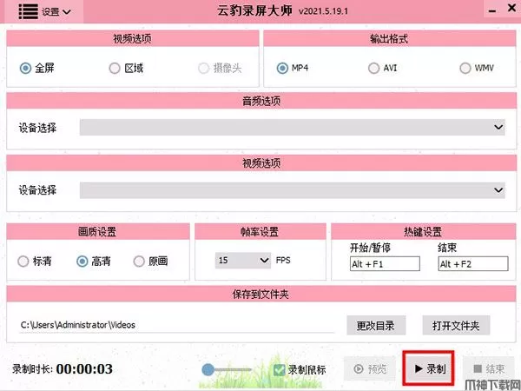Image resolution: width=521 pixels, height=391 pixels.
Task: Minimize the 云豹录屏大师 window
Action: (492, 11)
